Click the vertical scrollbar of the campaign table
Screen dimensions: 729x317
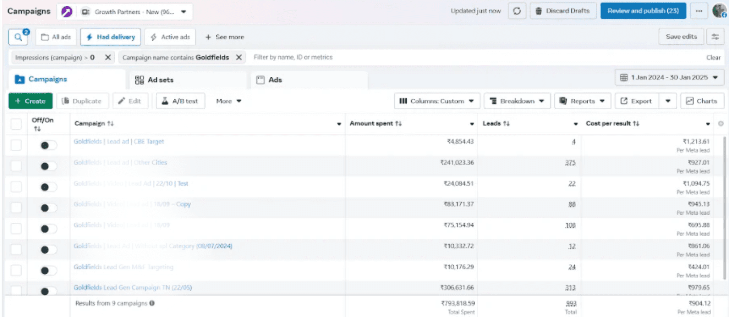click(725, 208)
